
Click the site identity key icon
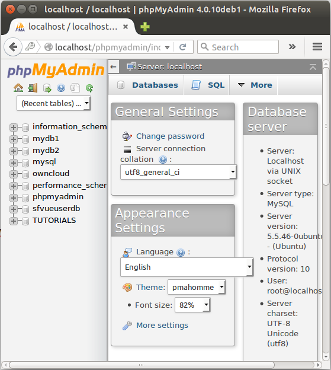[30, 46]
